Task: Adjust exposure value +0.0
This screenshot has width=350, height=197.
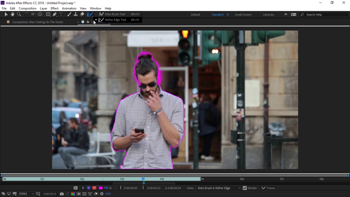Action: point(108,194)
